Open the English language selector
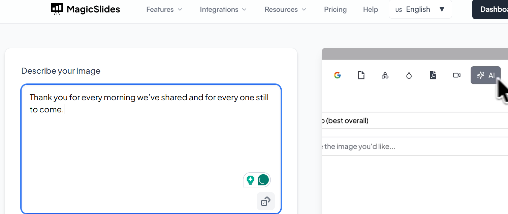Image resolution: width=508 pixels, height=214 pixels. (420, 9)
